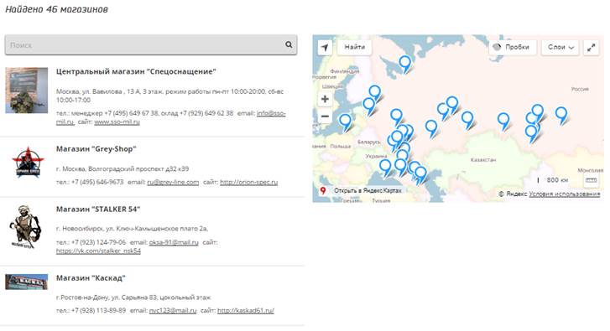Click the geolocation arrow on map

pyautogui.click(x=325, y=48)
